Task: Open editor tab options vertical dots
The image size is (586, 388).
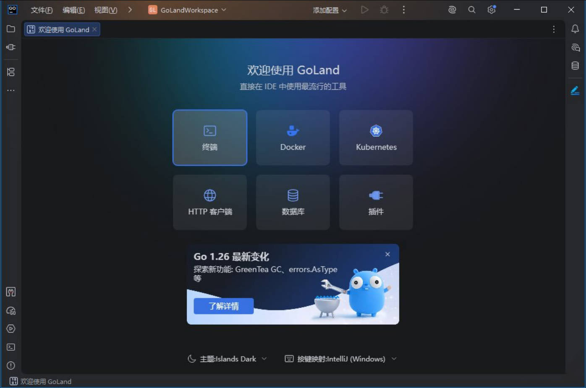Action: 554,29
